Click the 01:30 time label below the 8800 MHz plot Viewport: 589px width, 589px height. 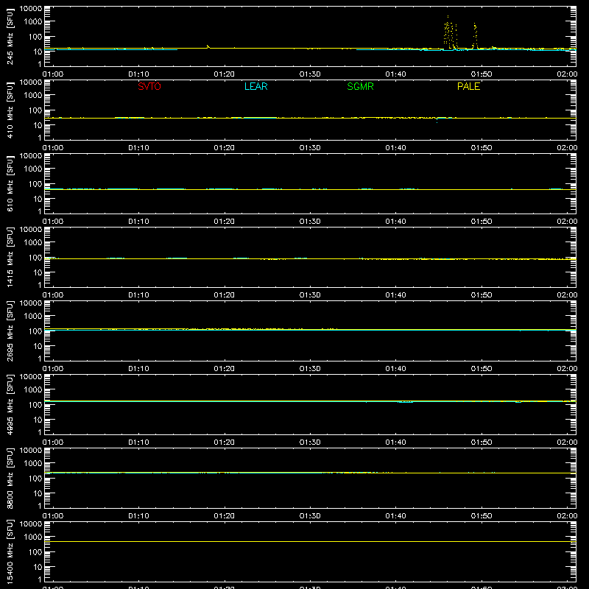310,516
